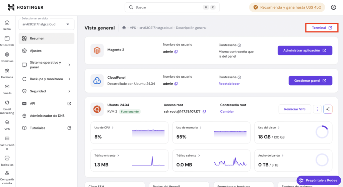The height and width of the screenshot is (187, 343).
Task: Click the Buscar search field
Action: click(x=172, y=7)
